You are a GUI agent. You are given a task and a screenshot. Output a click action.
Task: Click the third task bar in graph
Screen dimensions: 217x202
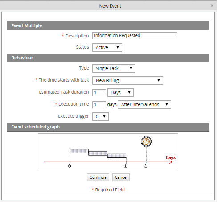(x=117, y=156)
